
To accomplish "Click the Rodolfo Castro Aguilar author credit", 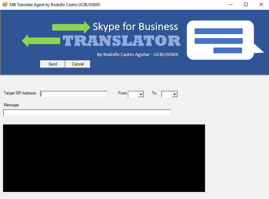I will (x=137, y=54).
